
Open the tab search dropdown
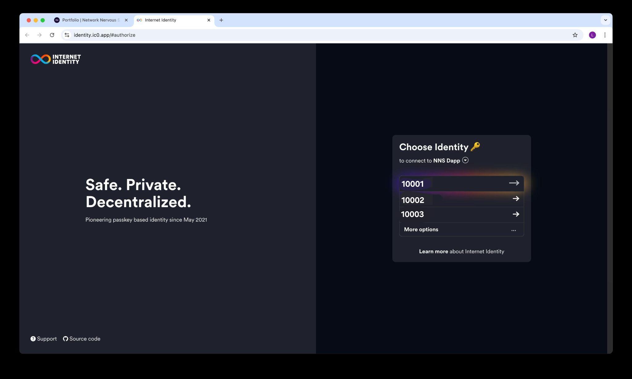pyautogui.click(x=605, y=20)
